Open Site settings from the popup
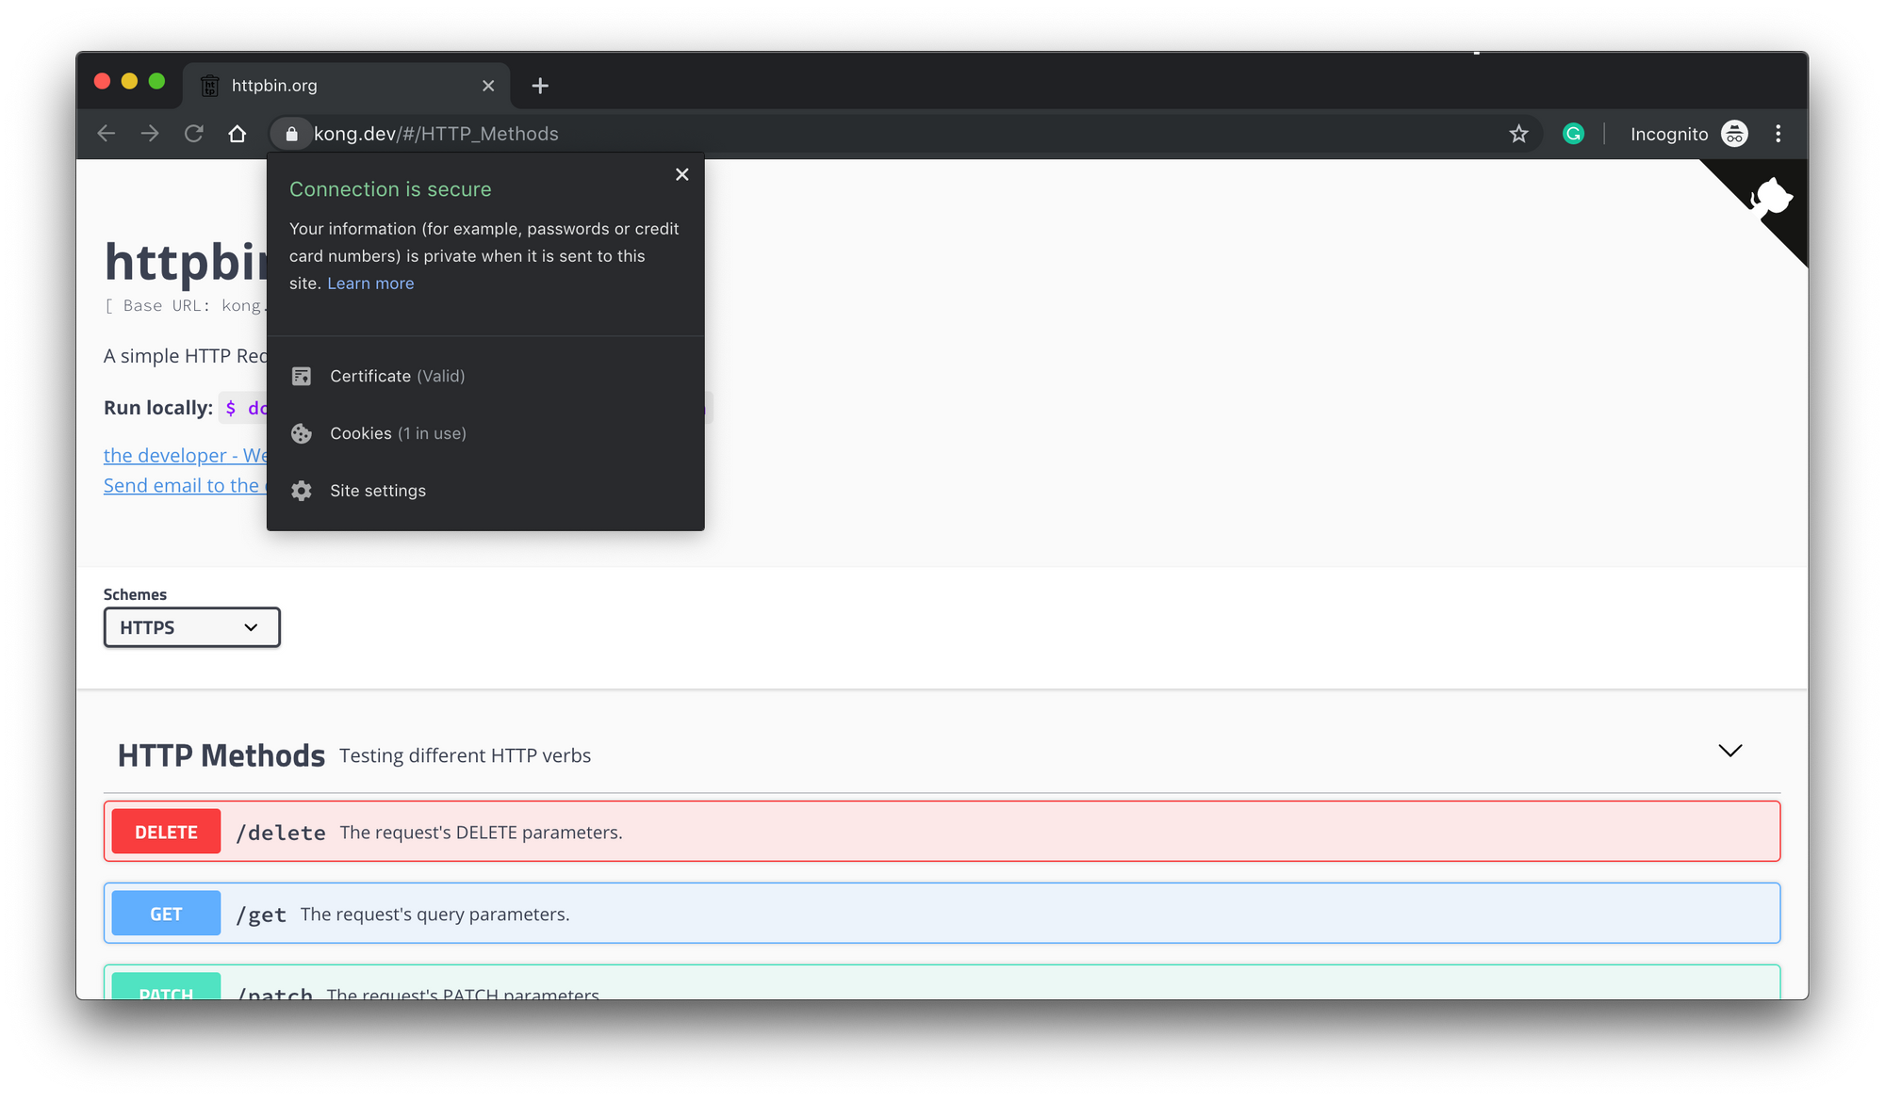Image resolution: width=1885 pixels, height=1101 pixels. coord(377,491)
